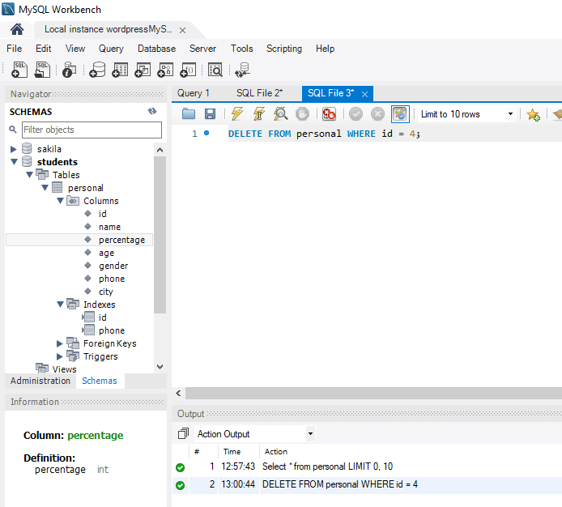The image size is (562, 507).
Task: Switch to SQL File 2 tab
Action: [259, 93]
